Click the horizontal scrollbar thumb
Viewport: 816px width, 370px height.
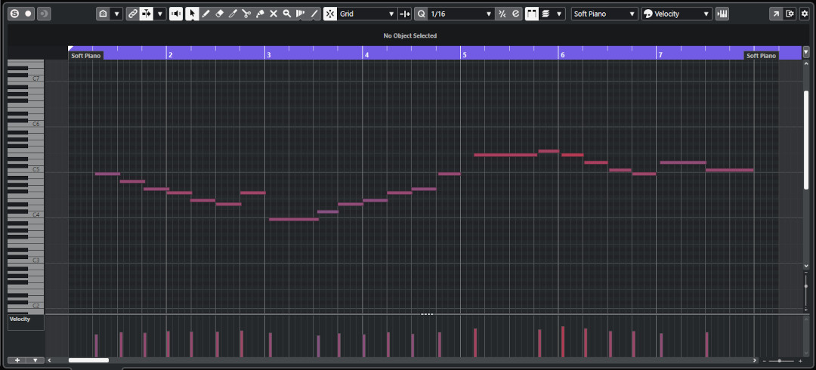click(x=88, y=360)
